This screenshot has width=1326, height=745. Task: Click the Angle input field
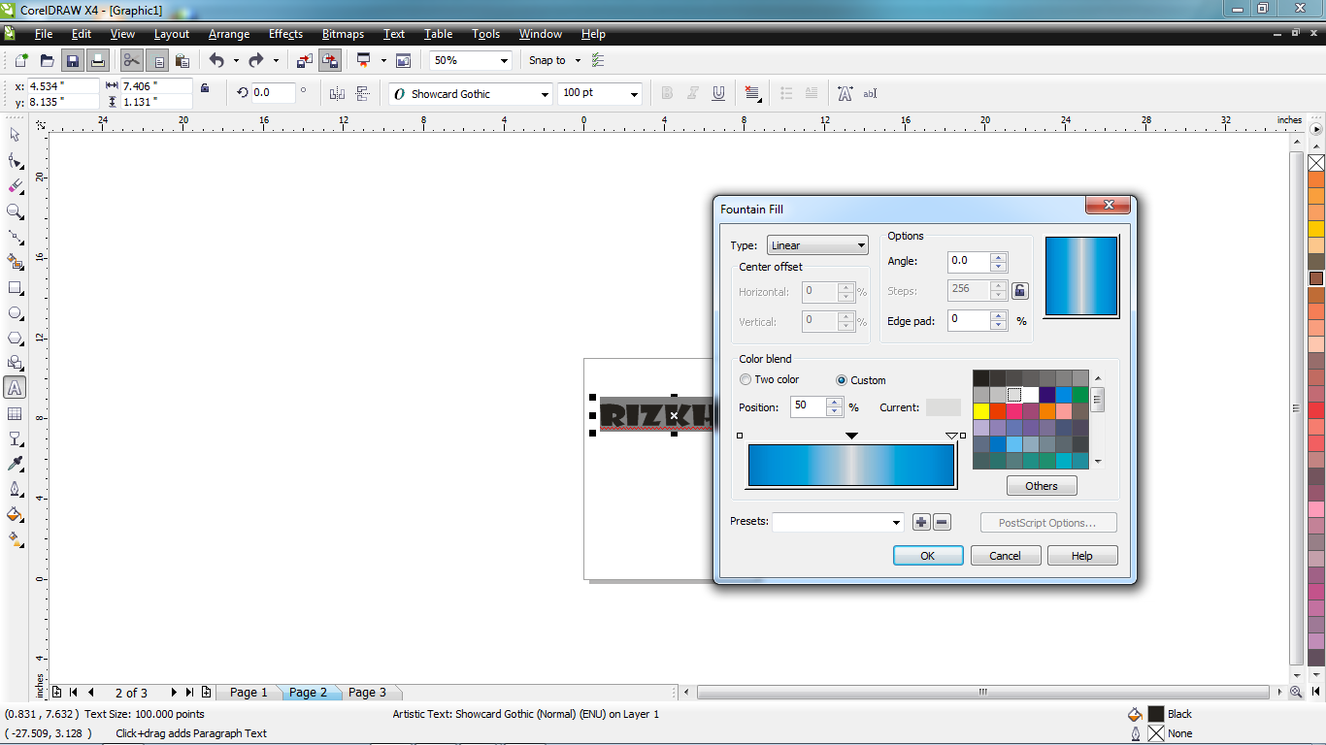point(969,261)
